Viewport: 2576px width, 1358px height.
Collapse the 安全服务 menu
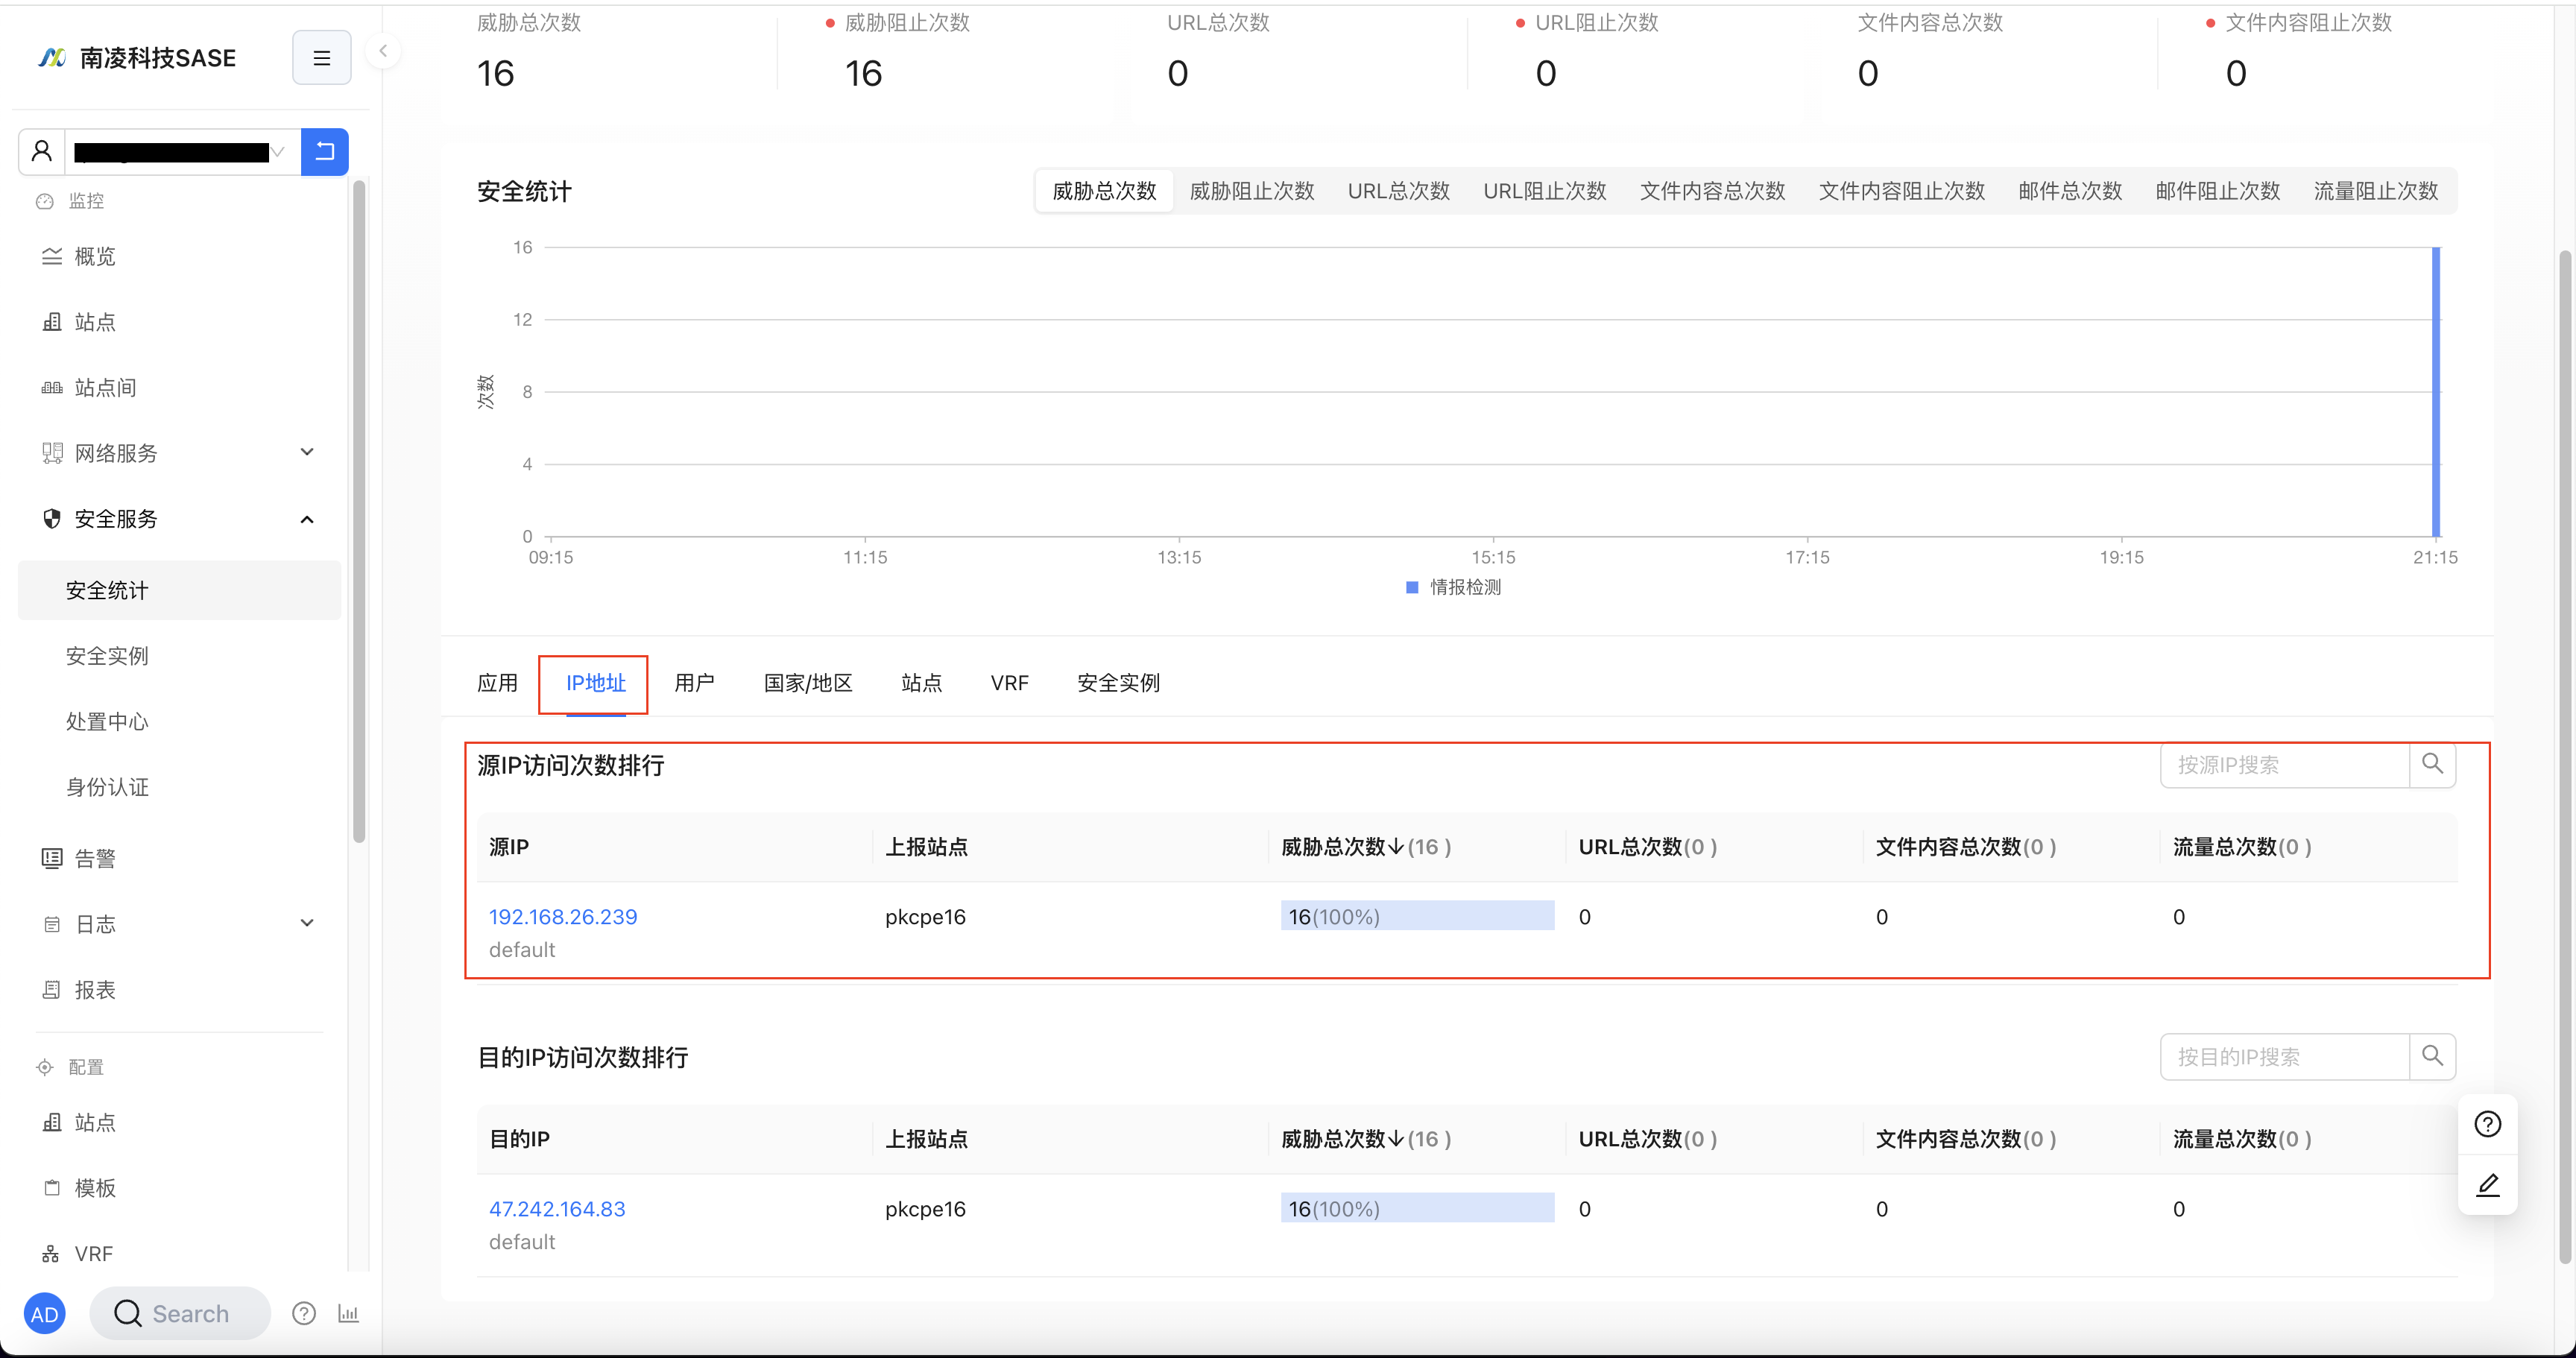(x=179, y=518)
